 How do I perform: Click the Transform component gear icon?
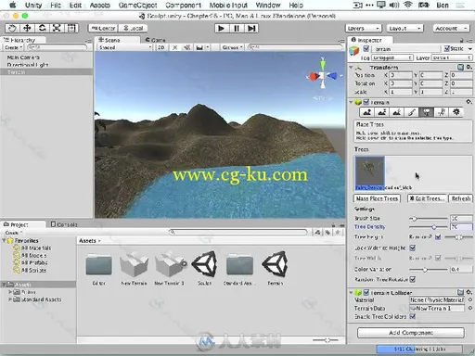click(469, 67)
